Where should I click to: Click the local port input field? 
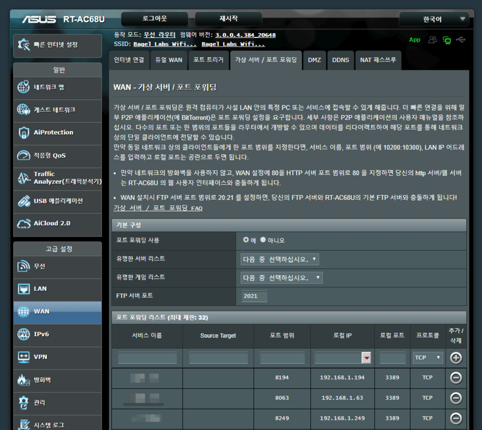pyautogui.click(x=392, y=358)
